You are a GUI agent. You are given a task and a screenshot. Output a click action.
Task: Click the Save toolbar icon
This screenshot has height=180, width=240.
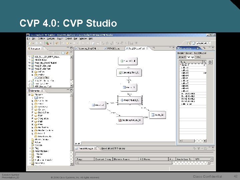pos(36,43)
